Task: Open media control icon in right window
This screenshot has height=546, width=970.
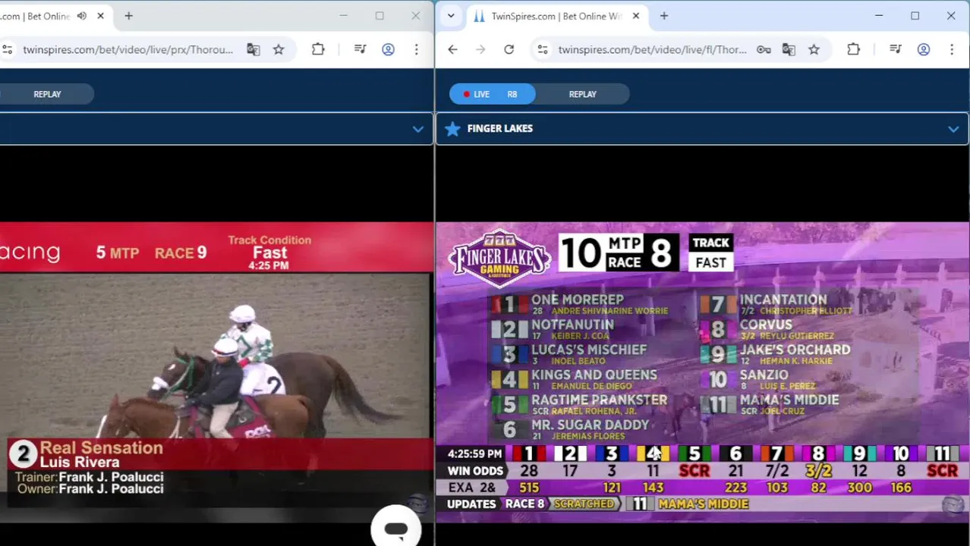Action: click(x=896, y=49)
